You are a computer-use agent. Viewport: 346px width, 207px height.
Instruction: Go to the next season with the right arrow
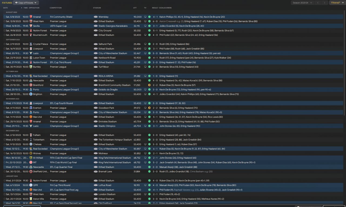(x=325, y=3)
